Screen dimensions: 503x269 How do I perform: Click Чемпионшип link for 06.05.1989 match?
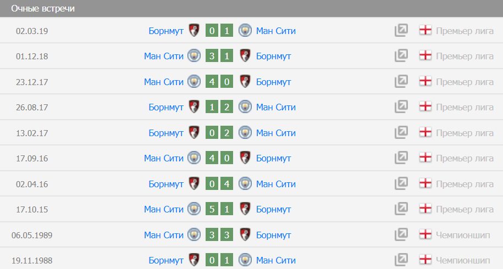tap(462, 235)
